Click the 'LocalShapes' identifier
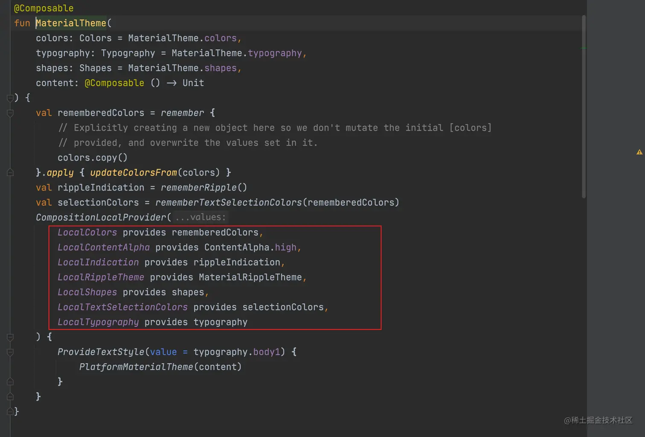This screenshot has height=437, width=645. (87, 292)
